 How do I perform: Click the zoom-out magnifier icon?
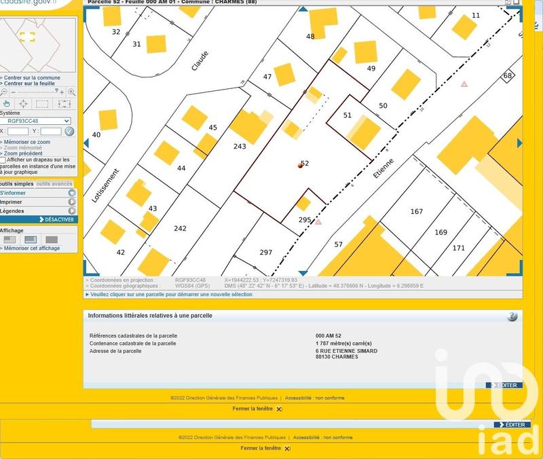pos(4,92)
